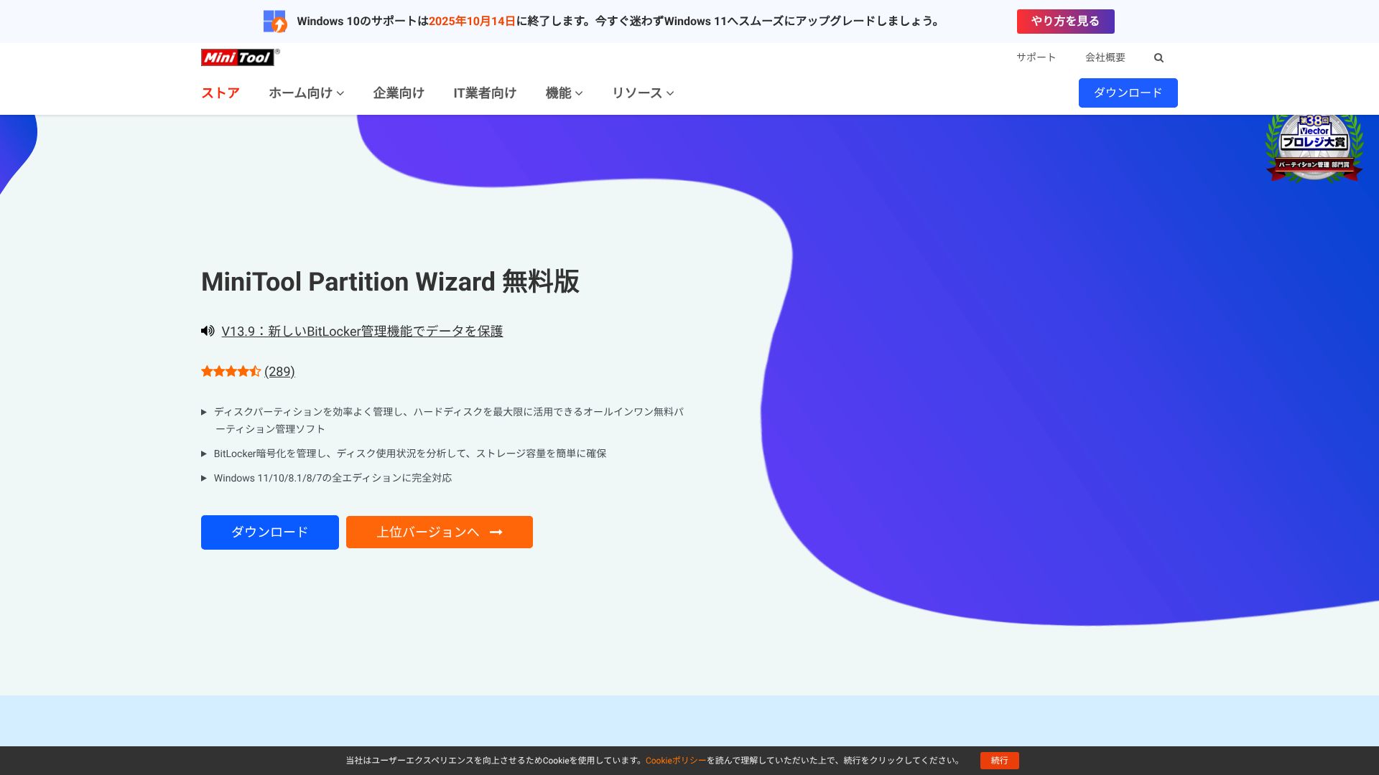This screenshot has width=1379, height=775.
Task: Expand the リソース dropdown menu
Action: pos(643,93)
